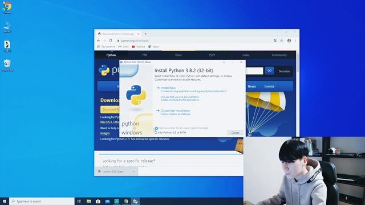This screenshot has width=365, height=205.
Task: Choose Install Now in Python setup
Action: pyautogui.click(x=168, y=88)
